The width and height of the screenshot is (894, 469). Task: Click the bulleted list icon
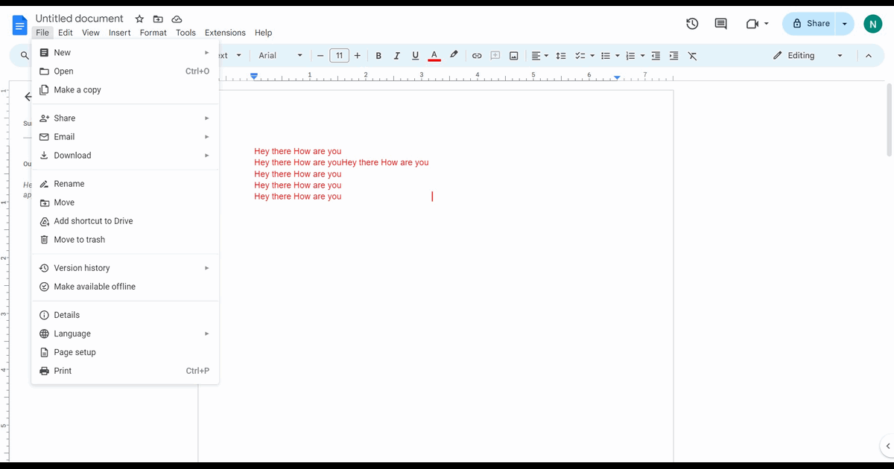[x=606, y=56]
